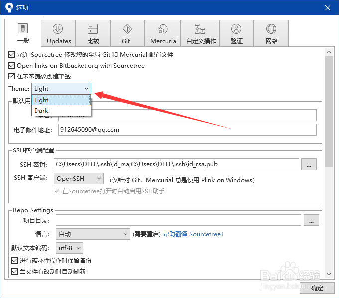The width and height of the screenshot is (339, 298).
Task: Click the vertical scrollbar thumb
Action: (x=329, y=111)
